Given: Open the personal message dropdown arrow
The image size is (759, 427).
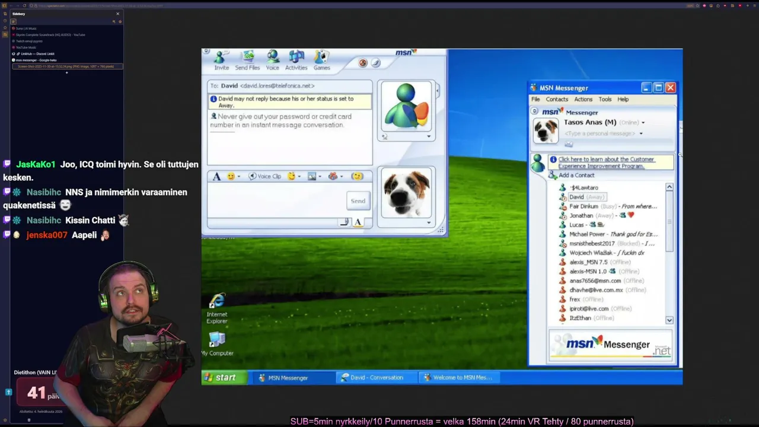Looking at the screenshot, I should pyautogui.click(x=640, y=133).
